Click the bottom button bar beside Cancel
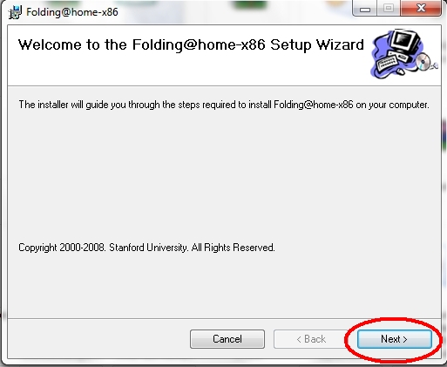The image size is (447, 367). pos(98,339)
